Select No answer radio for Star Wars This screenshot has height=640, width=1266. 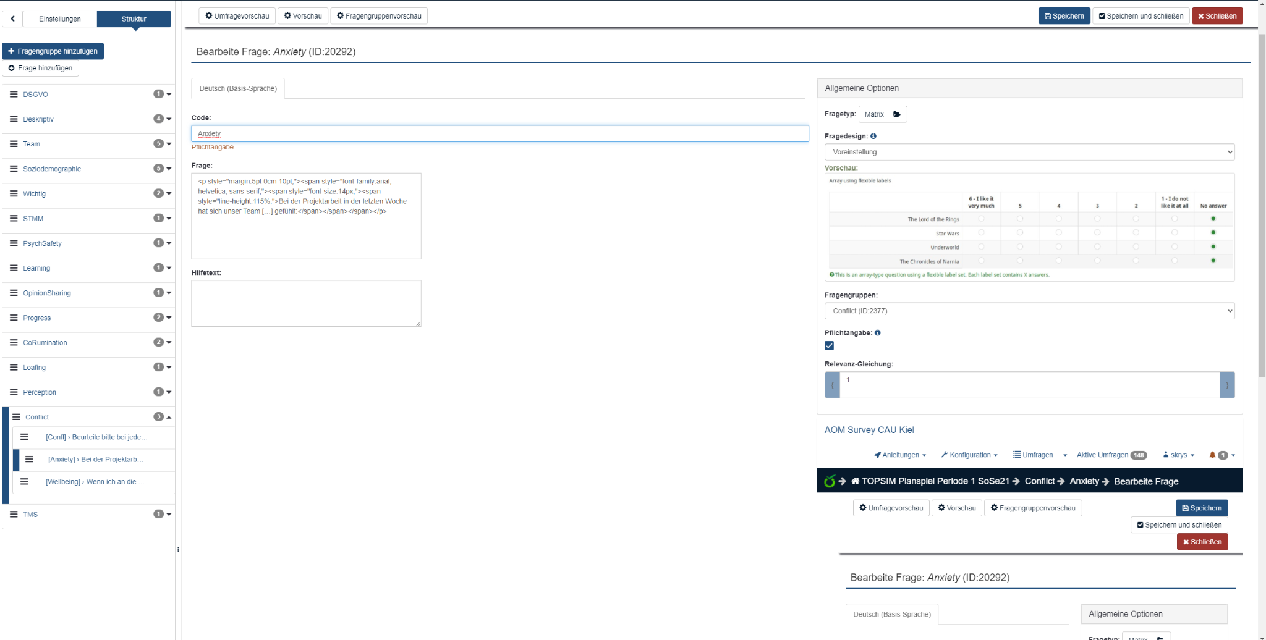(x=1213, y=233)
